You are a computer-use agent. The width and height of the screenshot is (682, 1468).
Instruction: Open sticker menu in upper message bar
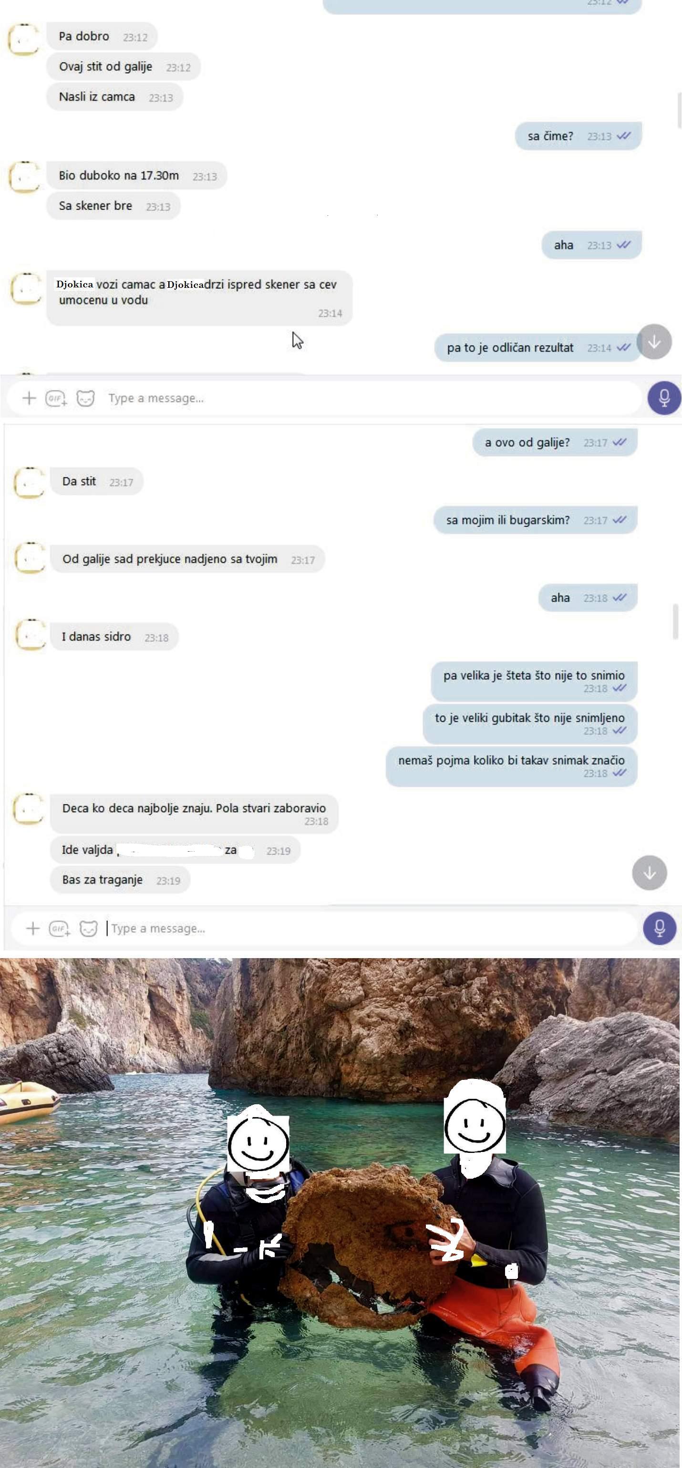[x=85, y=398]
